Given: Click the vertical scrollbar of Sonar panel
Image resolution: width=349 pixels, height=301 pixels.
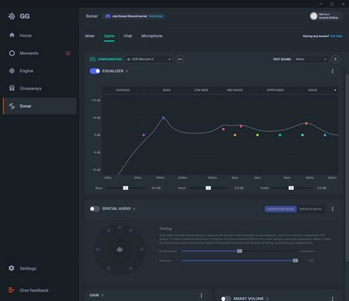Looking at the screenshot, I should 347,168.
